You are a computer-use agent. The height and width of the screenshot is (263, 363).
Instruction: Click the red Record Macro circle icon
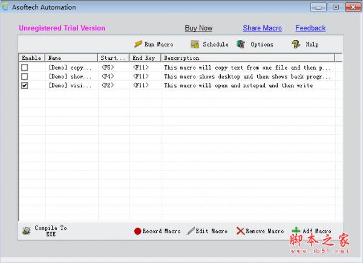(137, 231)
